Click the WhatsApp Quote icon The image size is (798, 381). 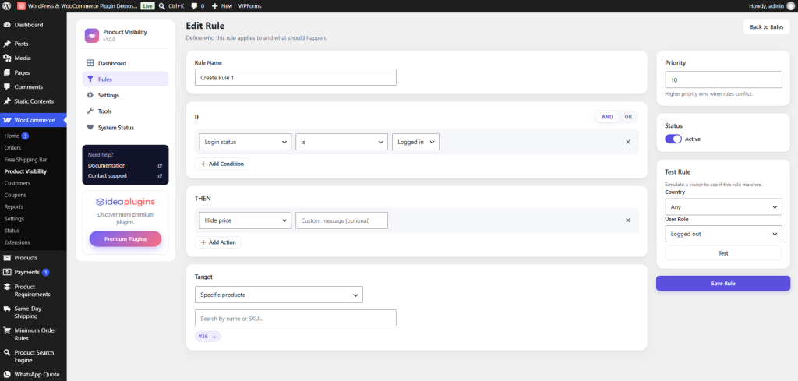coord(7,375)
